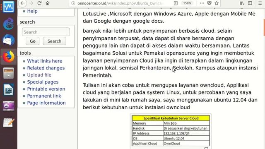Launch LibreOffice Writer from dock

click(x=8, y=90)
